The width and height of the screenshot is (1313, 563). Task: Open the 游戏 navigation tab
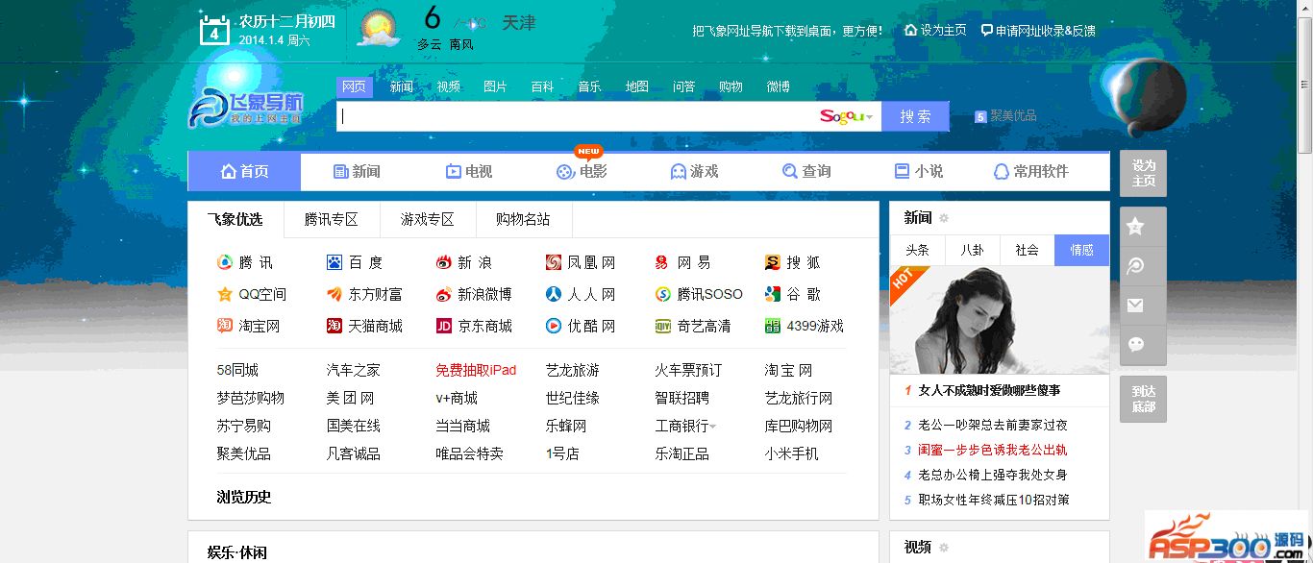(x=694, y=171)
